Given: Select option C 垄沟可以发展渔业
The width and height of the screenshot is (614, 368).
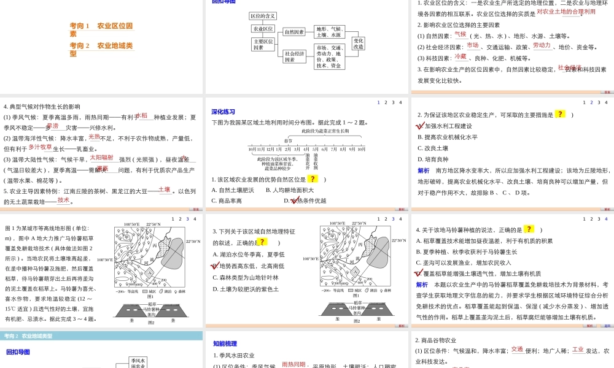Looking at the screenshot, I should pos(463,263).
